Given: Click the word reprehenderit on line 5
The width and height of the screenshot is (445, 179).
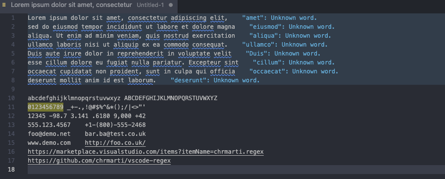Looking at the screenshot, I should [140, 54].
